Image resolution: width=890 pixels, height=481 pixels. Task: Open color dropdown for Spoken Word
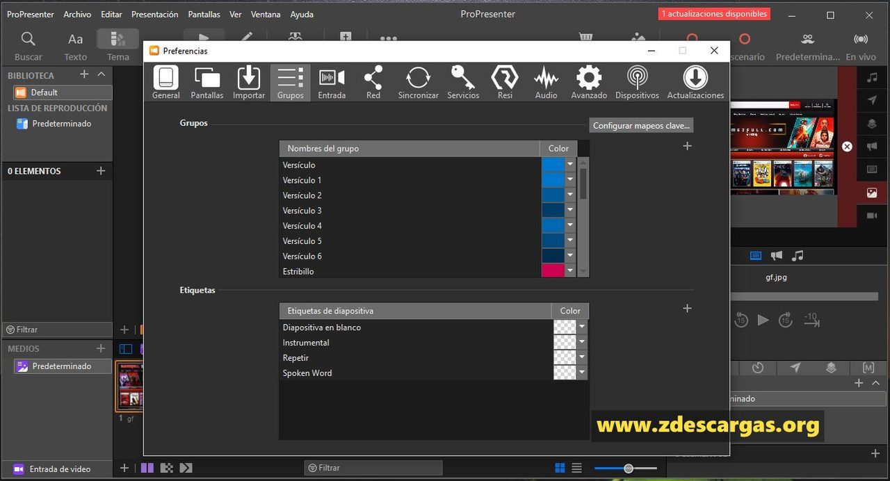(582, 373)
